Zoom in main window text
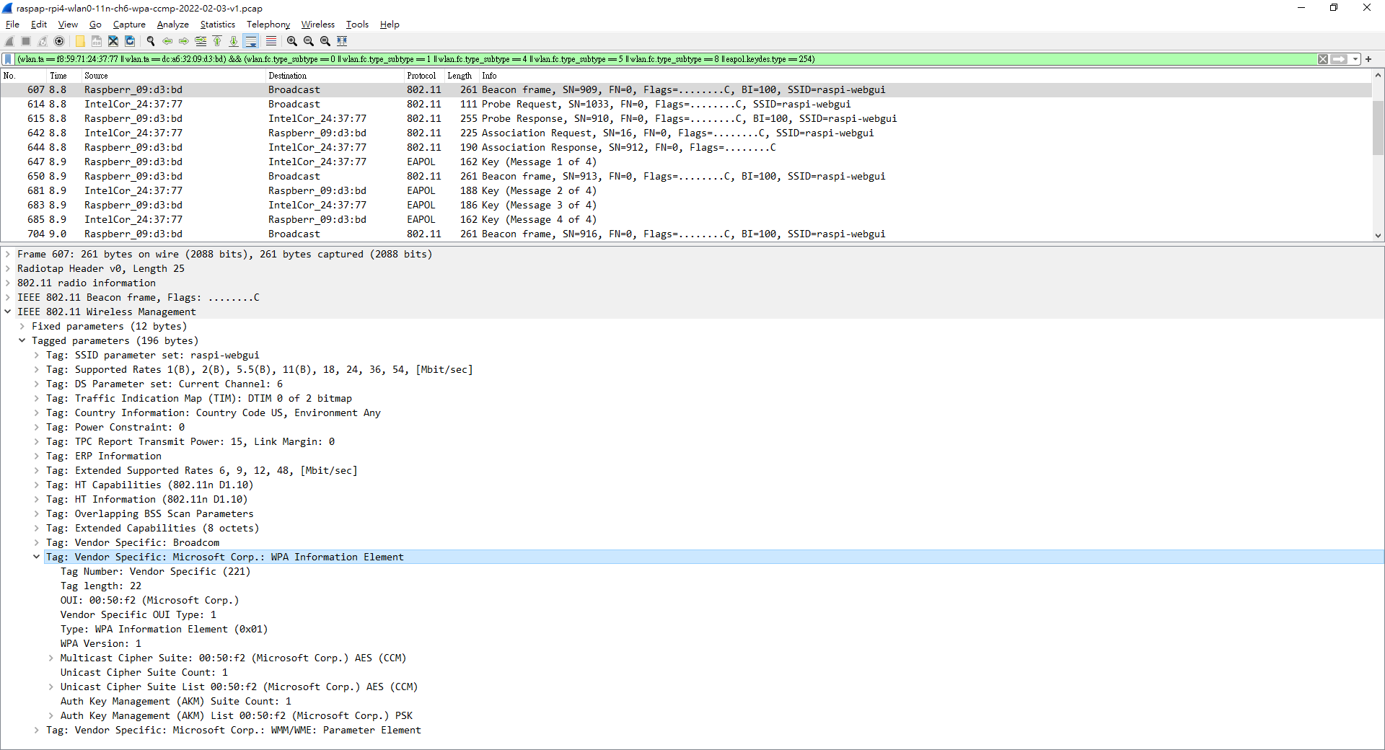The height and width of the screenshot is (750, 1385). 292,41
